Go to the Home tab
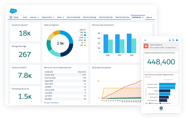This screenshot has height=118, width=186. 25,17
